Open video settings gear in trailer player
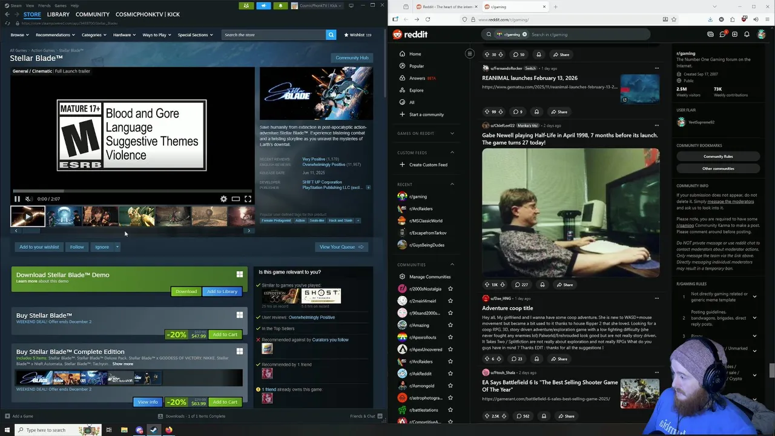 click(x=223, y=199)
